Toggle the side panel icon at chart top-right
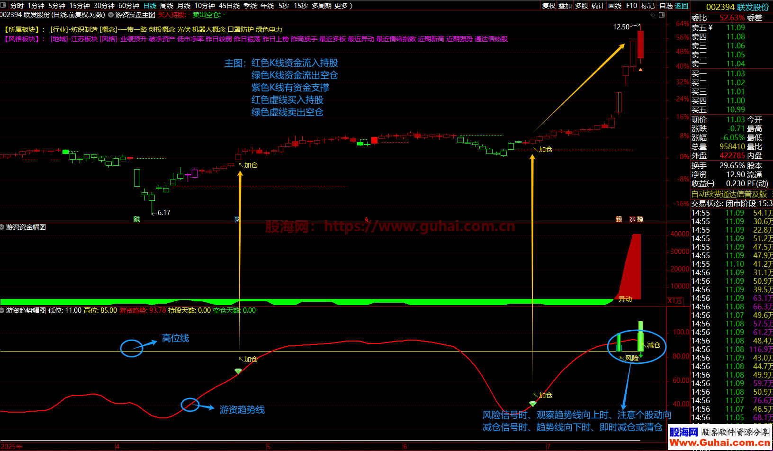773x451 pixels. (x=662, y=15)
